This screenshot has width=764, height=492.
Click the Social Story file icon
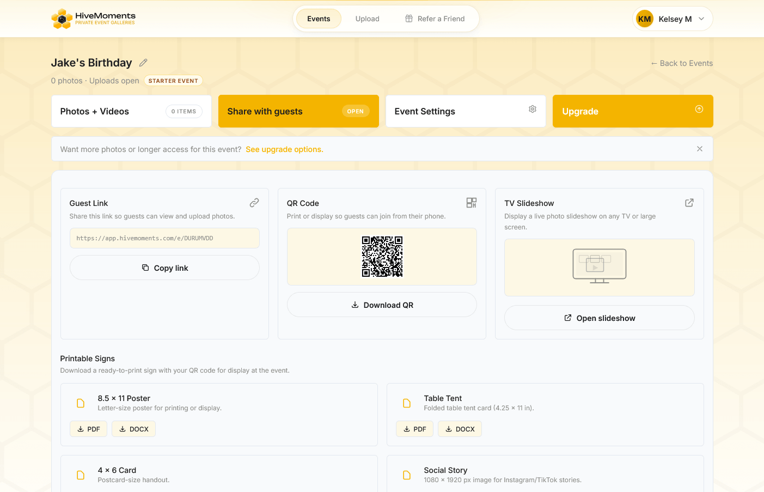[407, 475]
